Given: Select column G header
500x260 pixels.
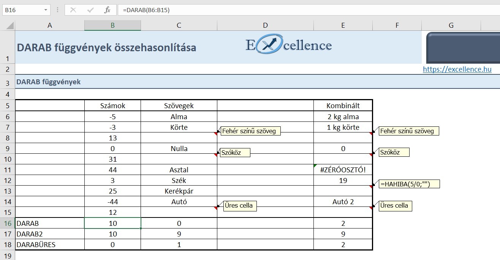Looking at the screenshot, I should pyautogui.click(x=451, y=25).
